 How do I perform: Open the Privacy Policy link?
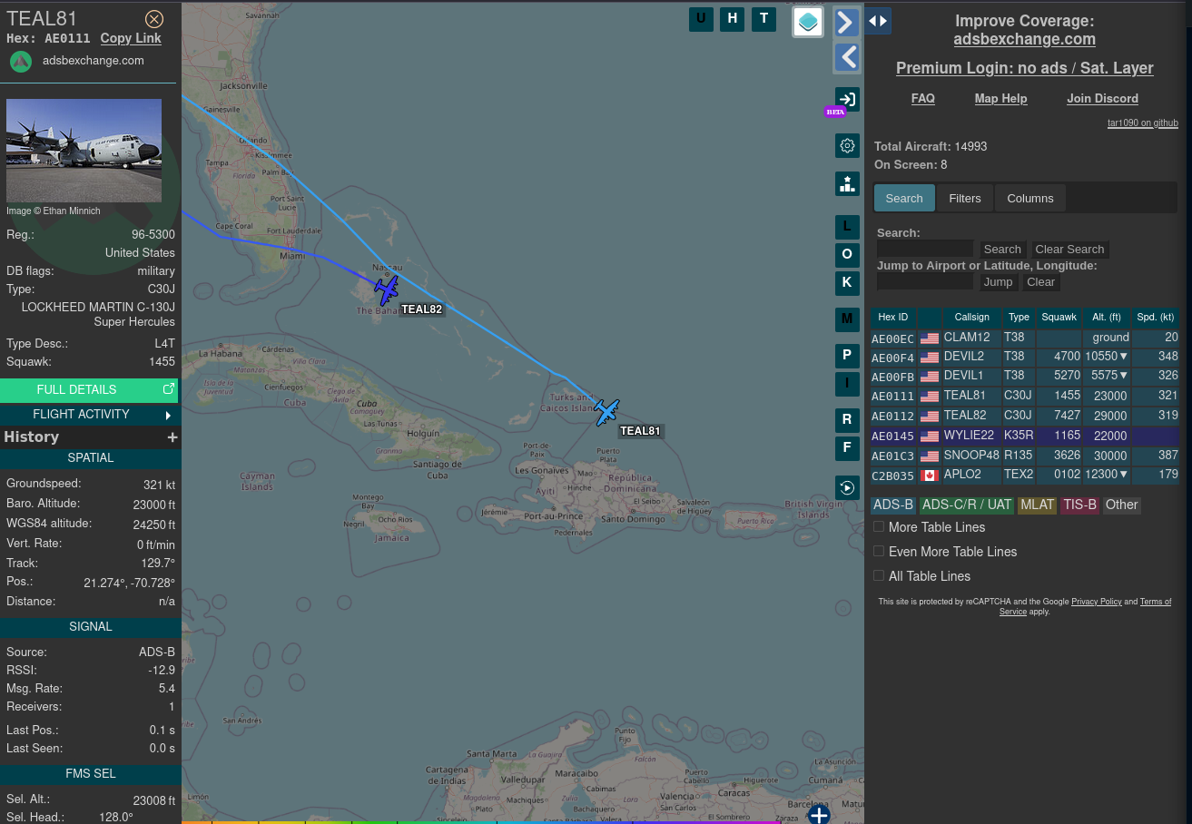click(x=1096, y=602)
